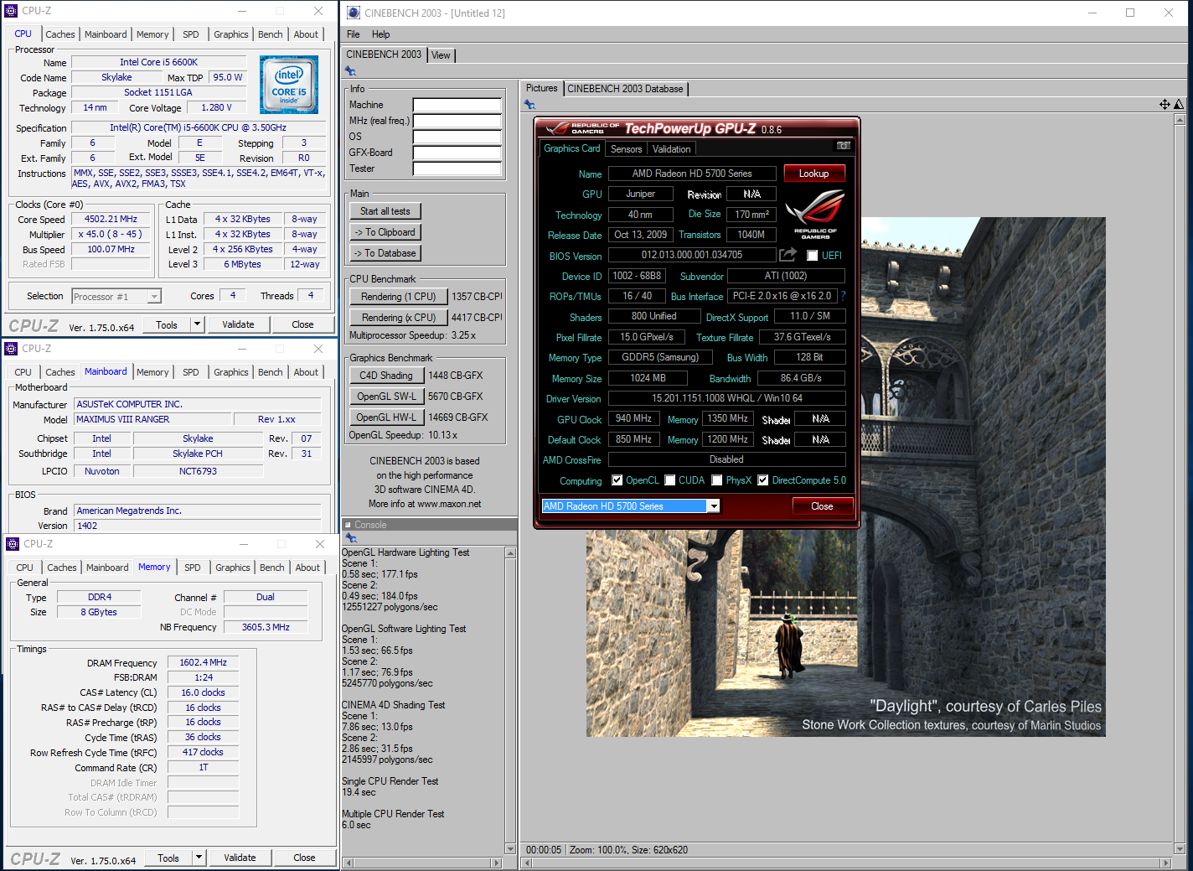Click the C4D Shading button

386,376
